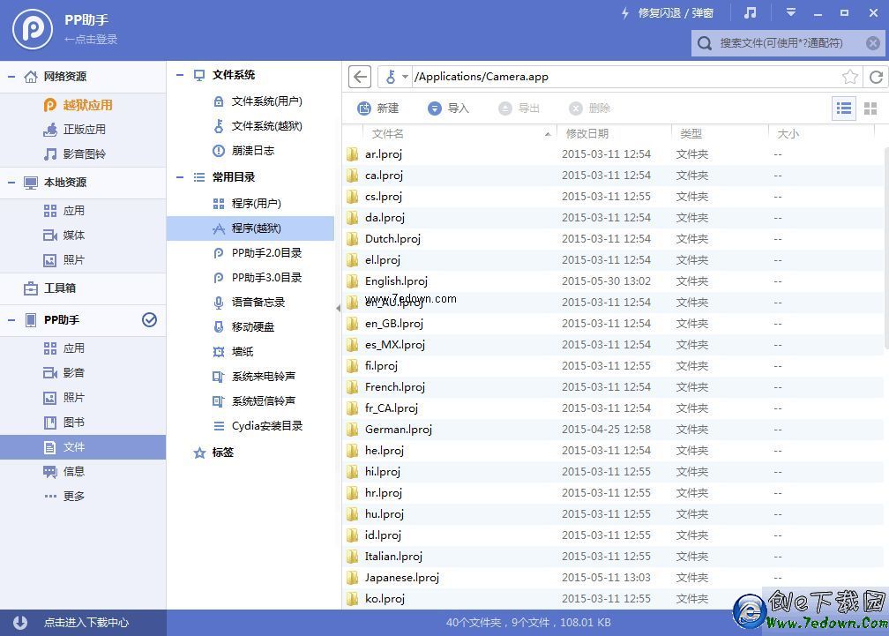Star the current path as favorite

click(849, 77)
